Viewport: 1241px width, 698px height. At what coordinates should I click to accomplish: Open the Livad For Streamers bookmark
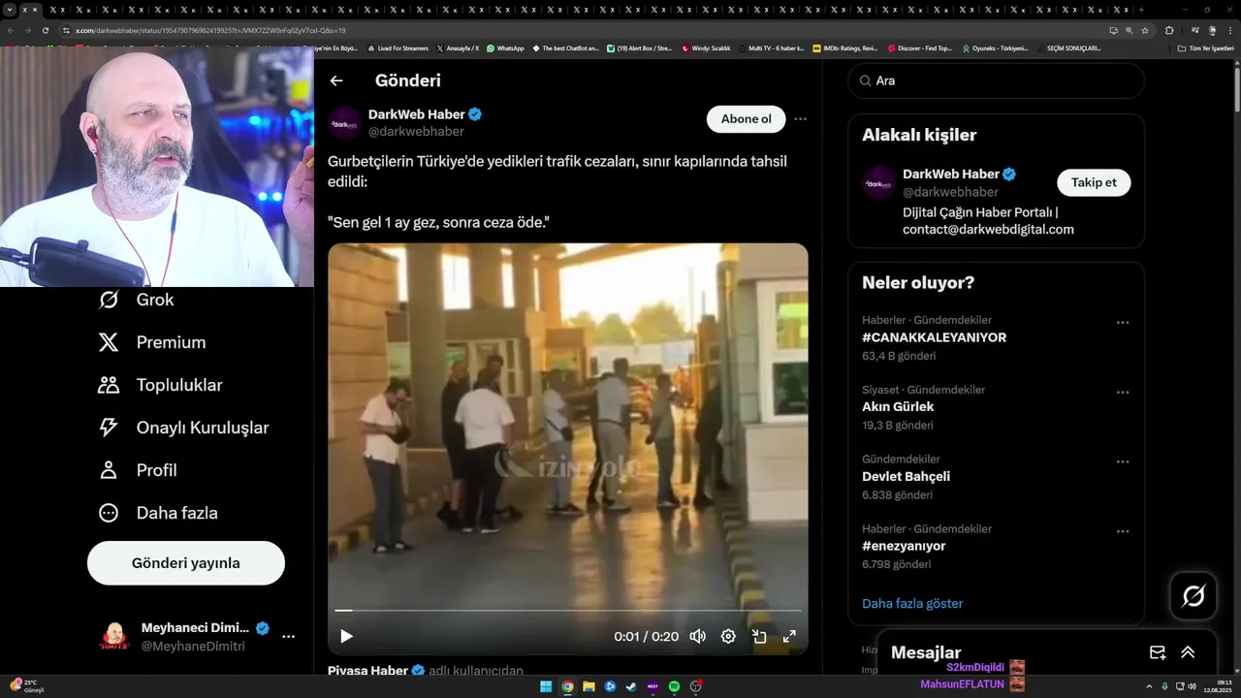tap(398, 48)
